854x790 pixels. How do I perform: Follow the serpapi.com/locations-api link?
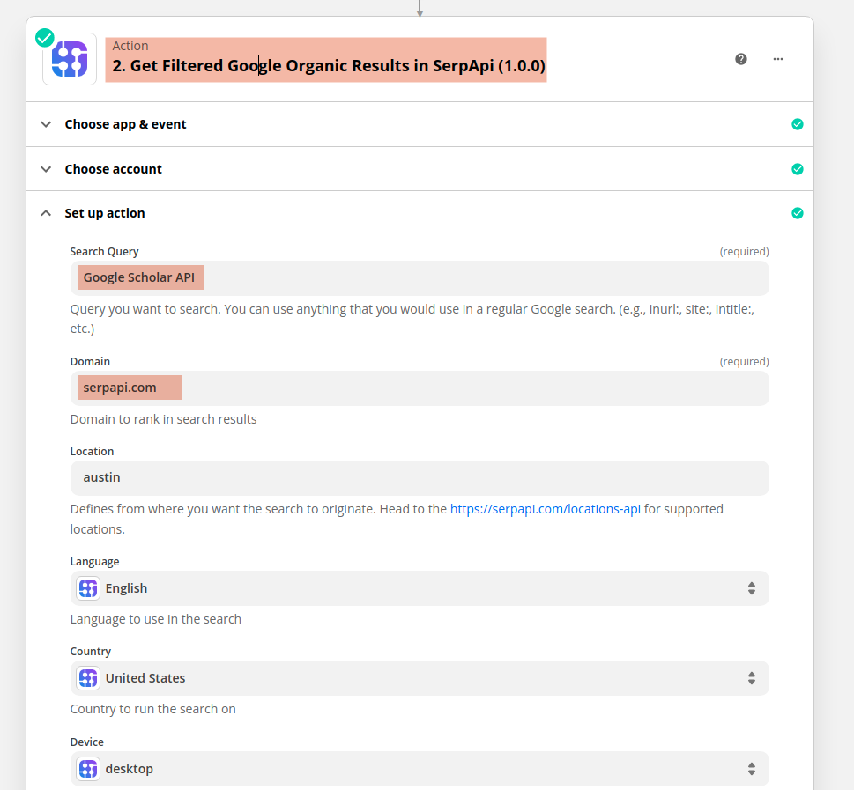coord(545,508)
